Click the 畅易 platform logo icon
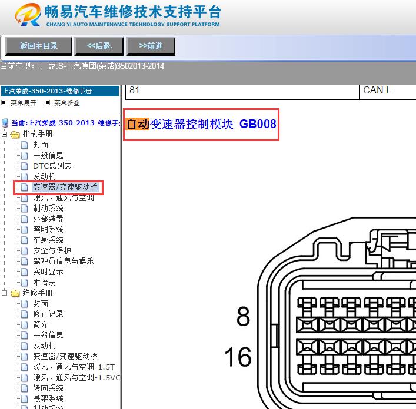 (28, 16)
